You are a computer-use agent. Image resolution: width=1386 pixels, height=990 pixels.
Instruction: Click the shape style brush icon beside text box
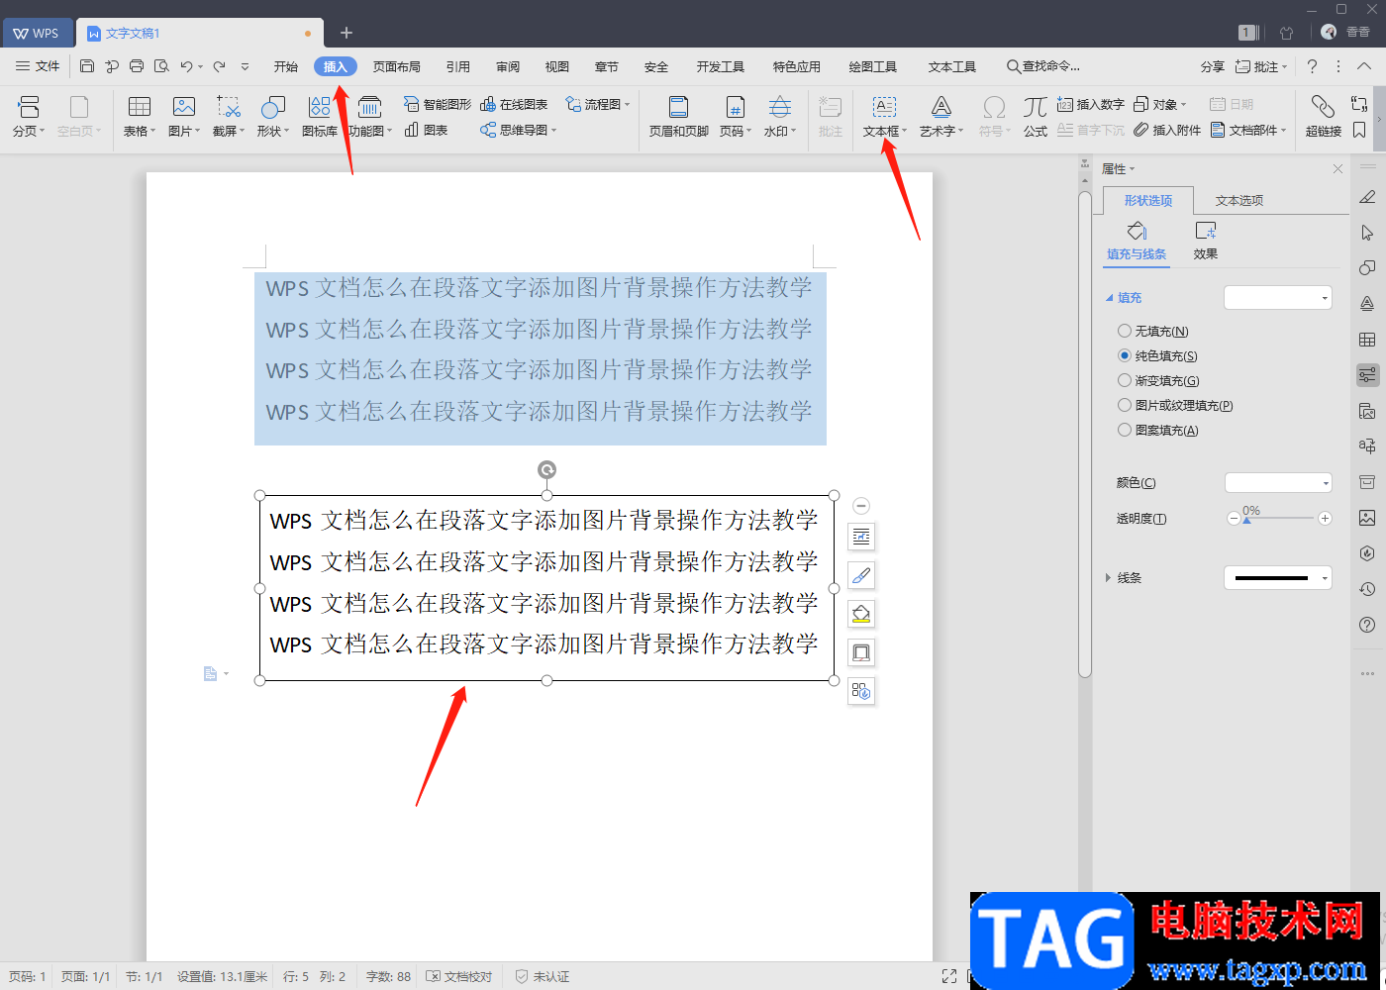click(x=861, y=575)
